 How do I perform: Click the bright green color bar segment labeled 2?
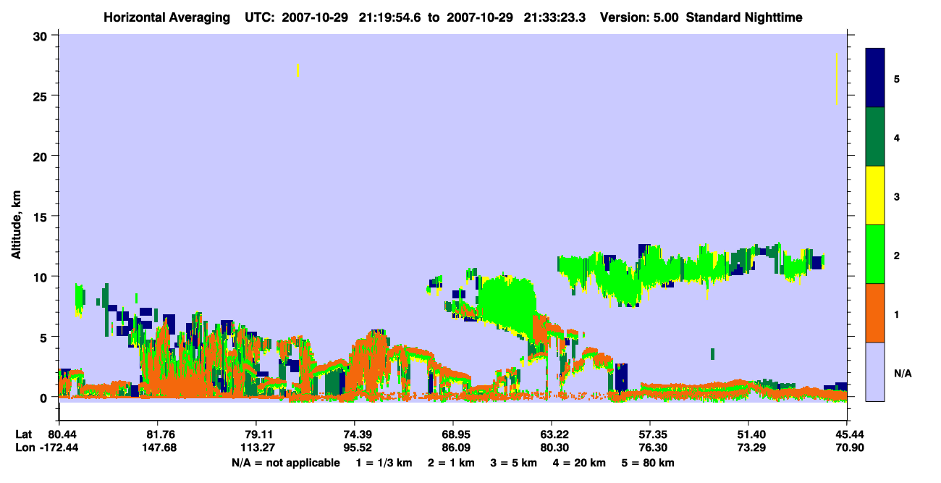pyautogui.click(x=875, y=254)
